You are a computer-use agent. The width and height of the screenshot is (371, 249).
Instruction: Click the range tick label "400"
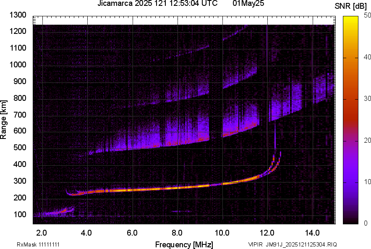pyautogui.click(x=20, y=164)
